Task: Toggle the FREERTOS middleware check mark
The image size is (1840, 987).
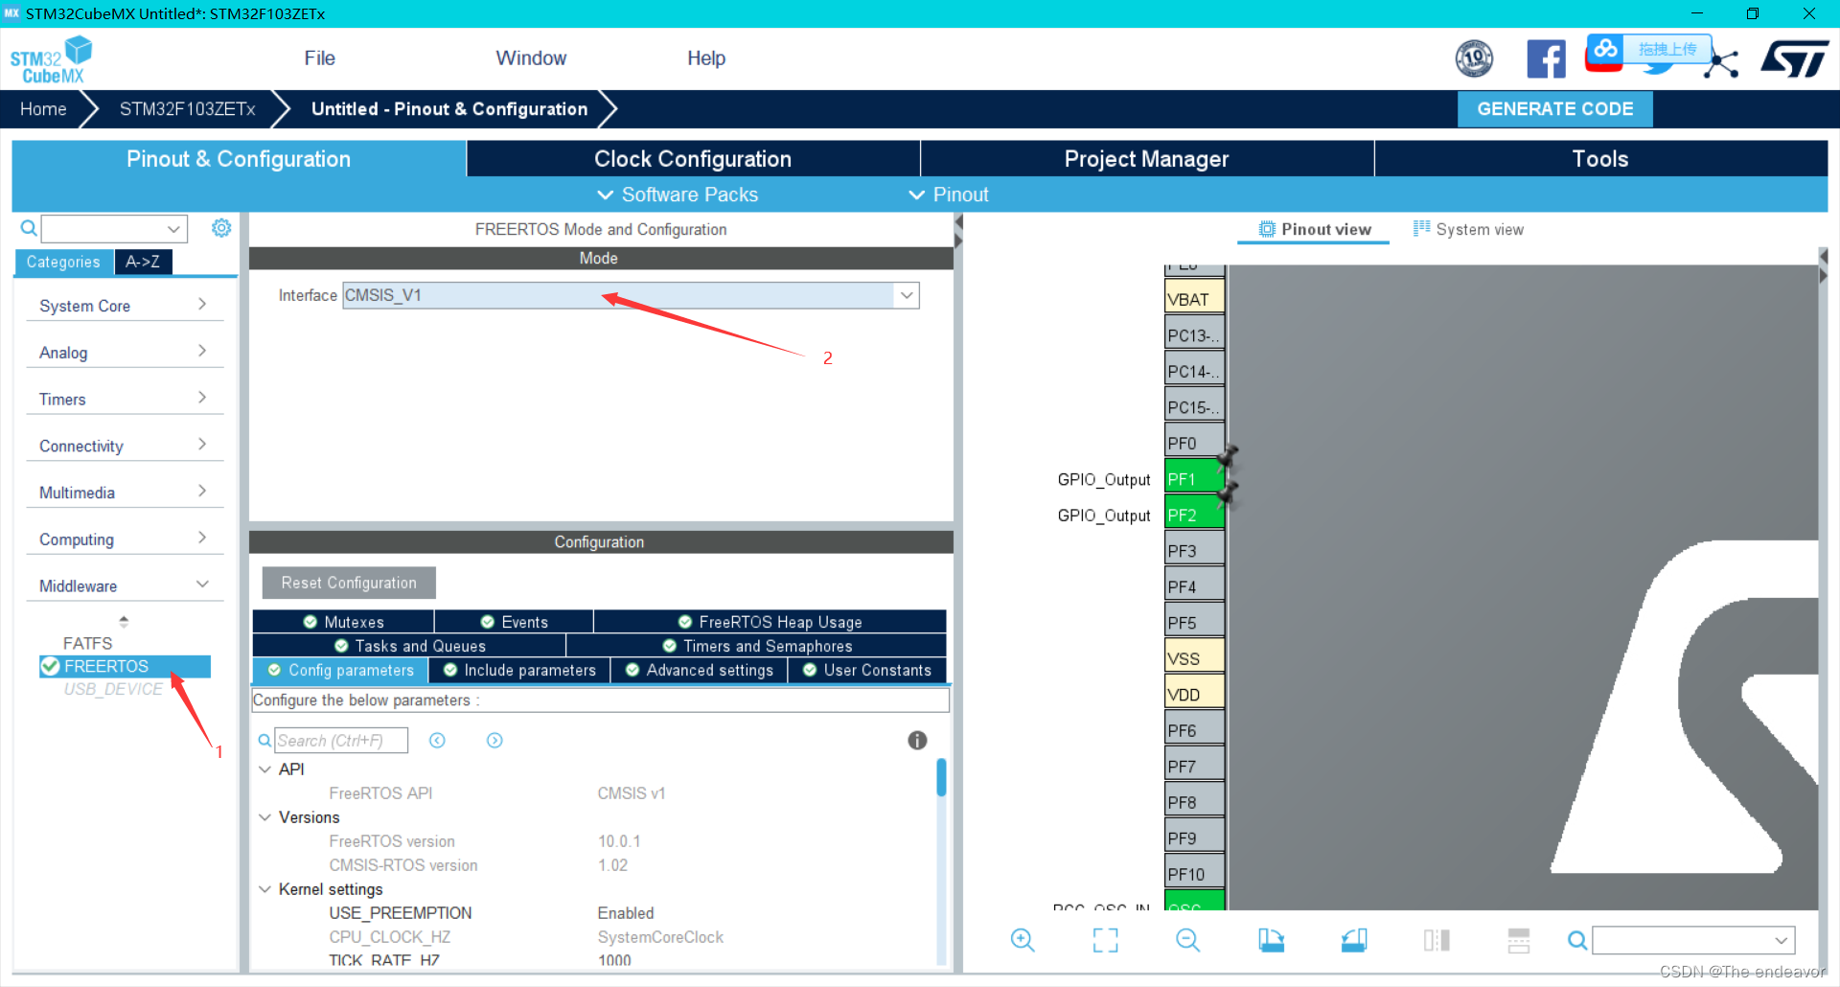Action: pyautogui.click(x=50, y=666)
